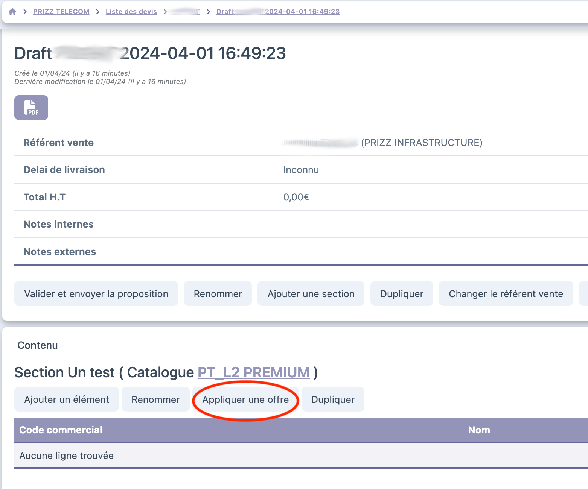Rename the section Un test via Renommer
Viewport: 588px width, 489px height.
[x=155, y=399]
